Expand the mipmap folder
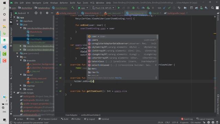 tap(21, 85)
